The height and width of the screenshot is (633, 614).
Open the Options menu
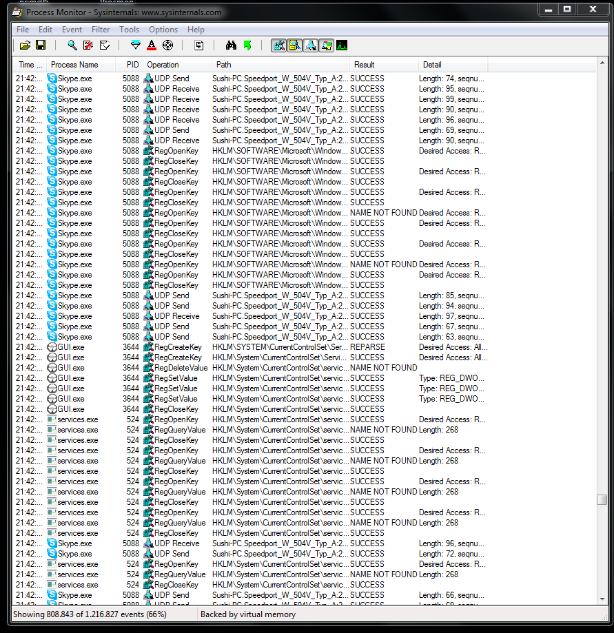pos(163,30)
